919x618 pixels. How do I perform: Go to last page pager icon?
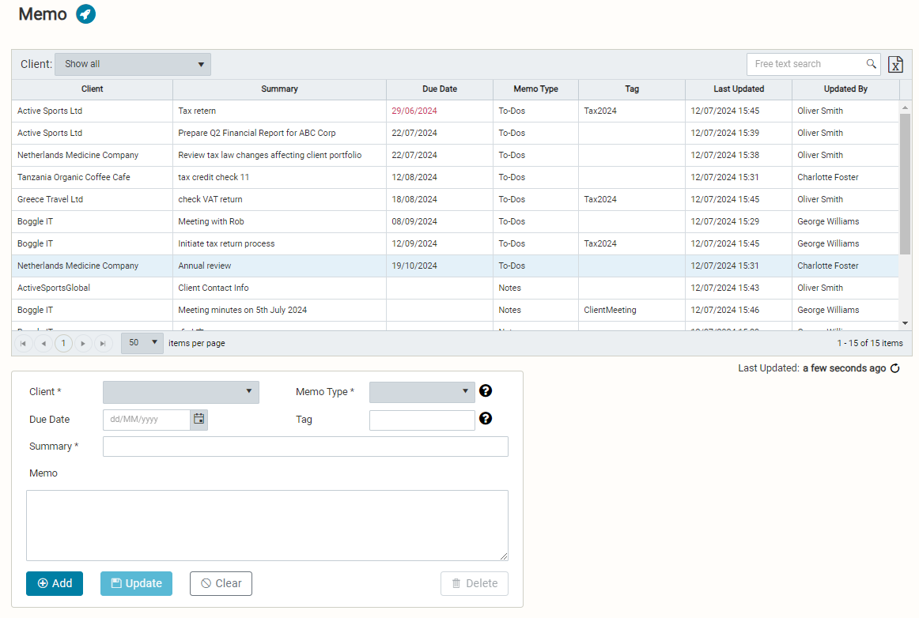tap(103, 343)
